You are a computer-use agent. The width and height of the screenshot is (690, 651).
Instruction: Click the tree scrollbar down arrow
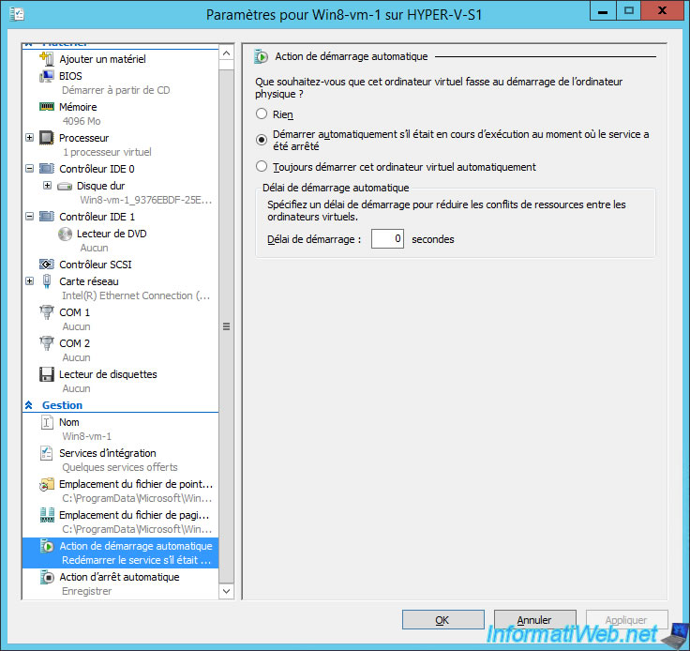click(x=226, y=591)
